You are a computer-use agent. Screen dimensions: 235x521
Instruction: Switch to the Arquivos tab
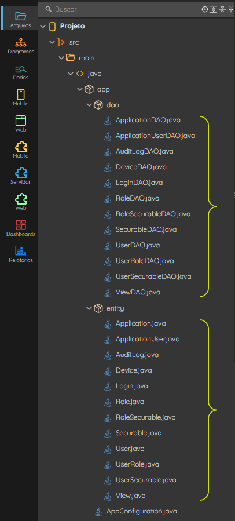pyautogui.click(x=21, y=20)
